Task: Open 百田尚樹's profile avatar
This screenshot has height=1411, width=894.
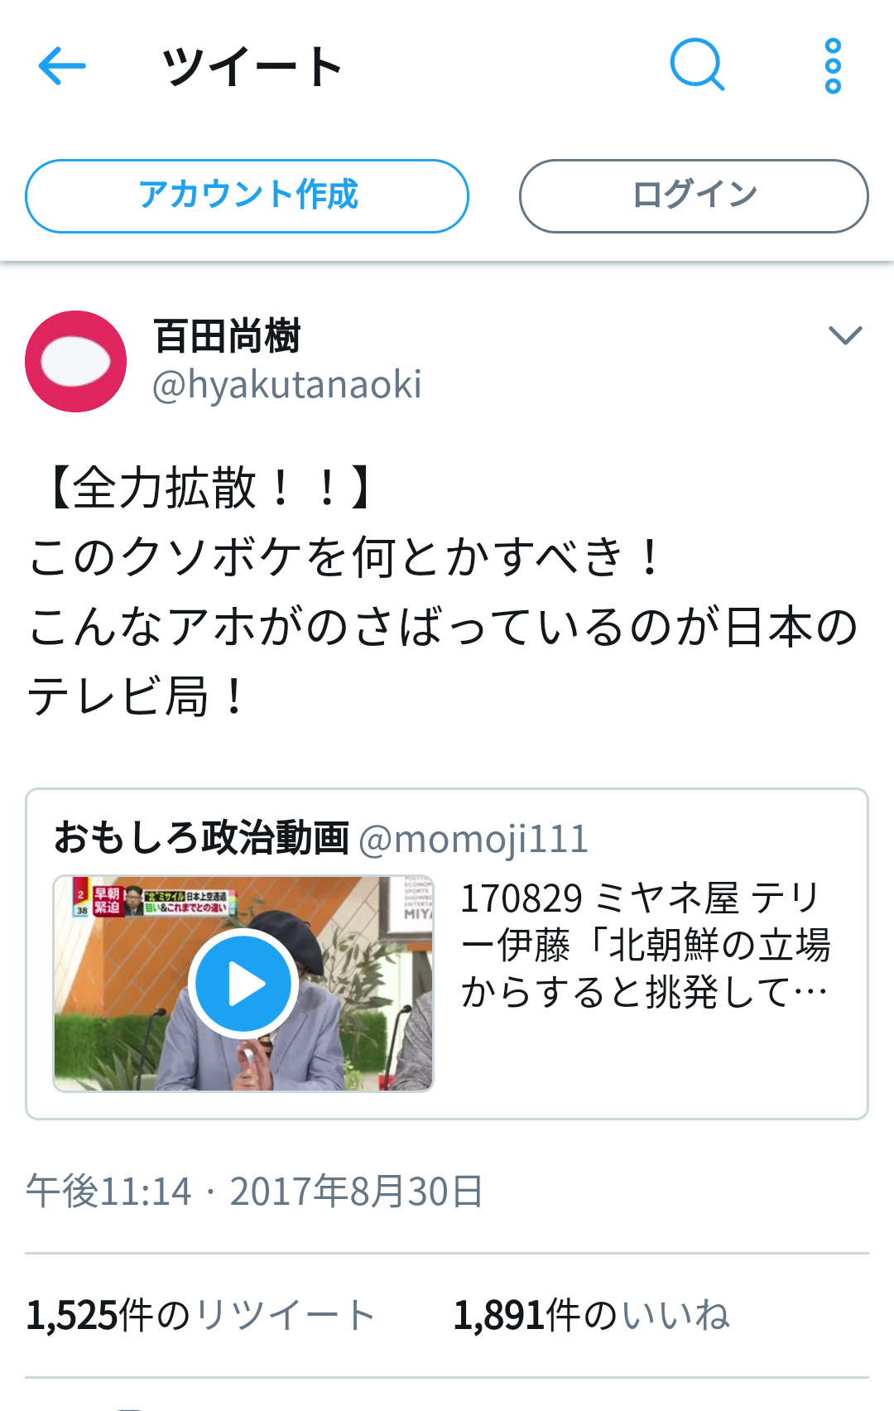Action: click(x=75, y=361)
